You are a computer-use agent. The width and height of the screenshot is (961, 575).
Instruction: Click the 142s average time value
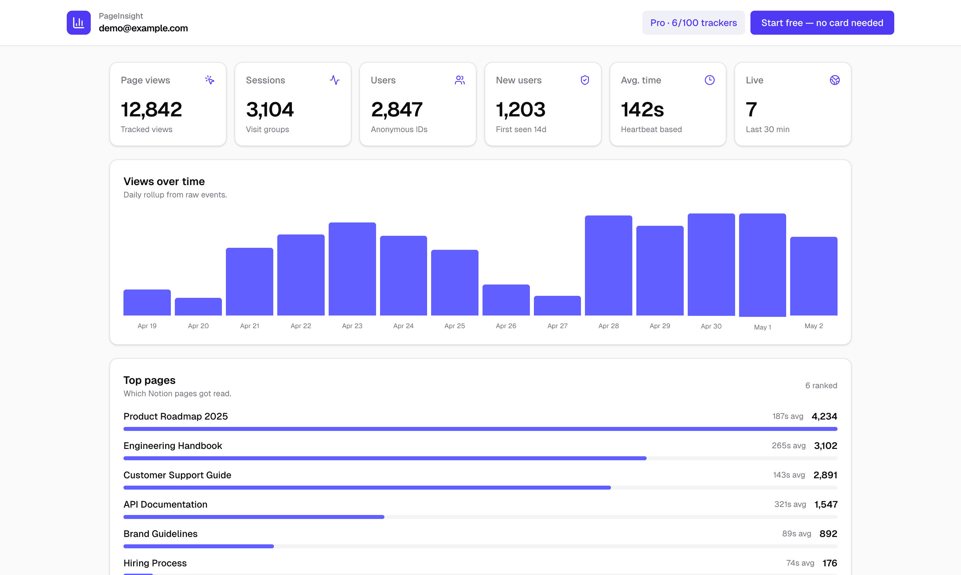(x=642, y=109)
